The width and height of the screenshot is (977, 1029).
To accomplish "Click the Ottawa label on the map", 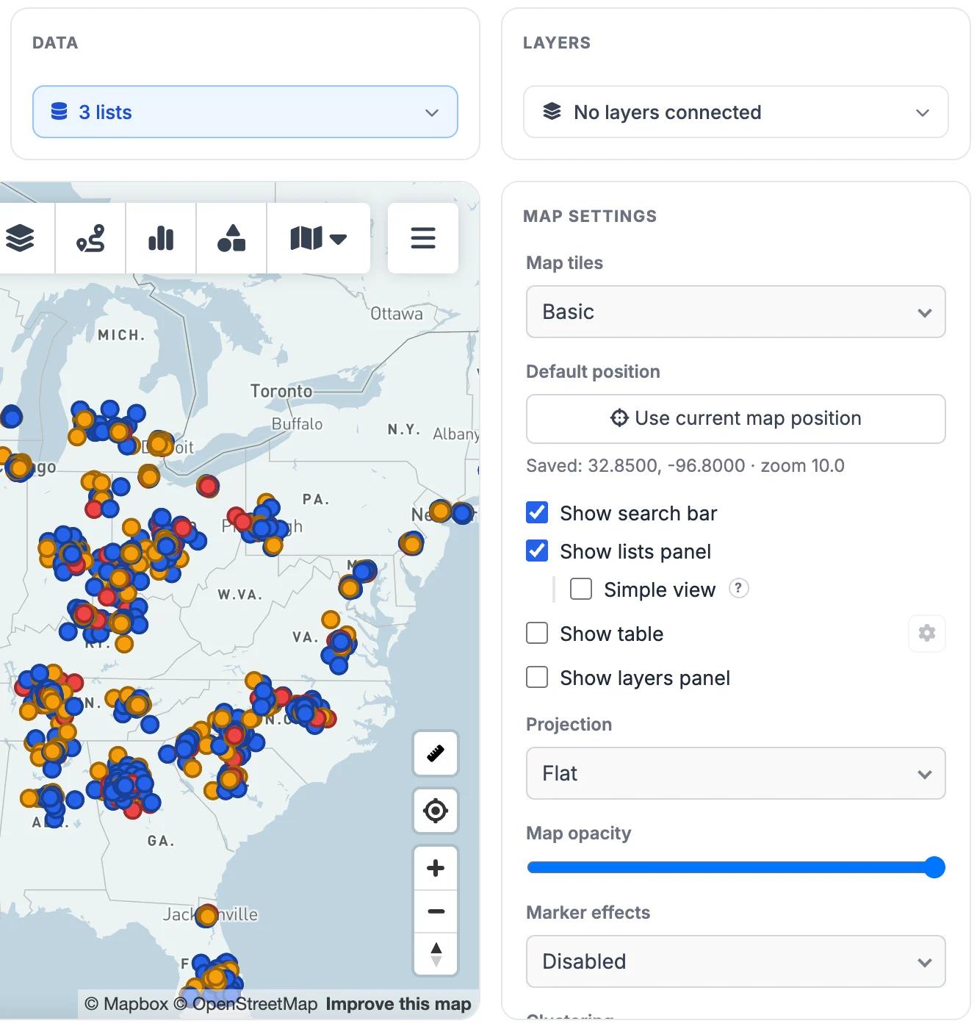I will 397,314.
